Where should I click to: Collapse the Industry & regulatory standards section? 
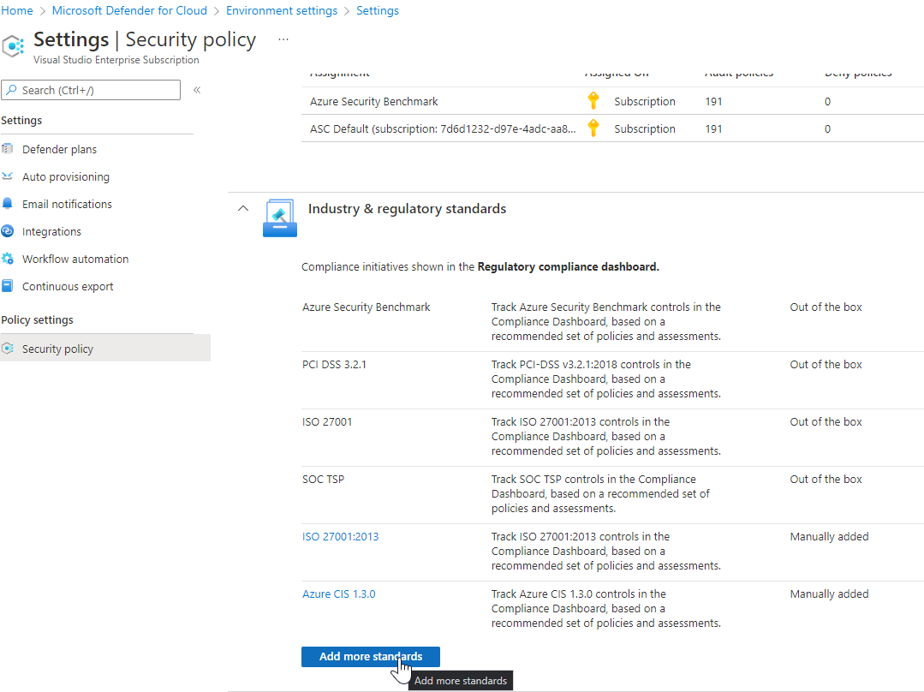[242, 208]
